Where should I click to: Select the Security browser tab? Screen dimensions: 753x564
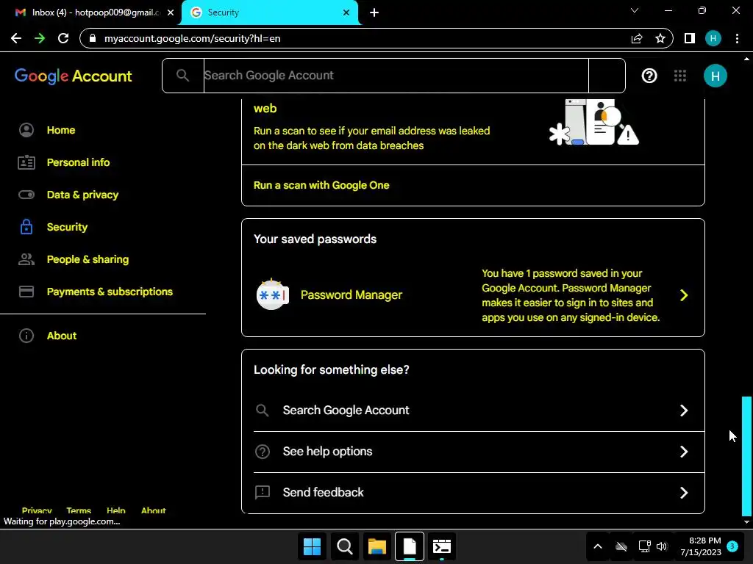point(270,12)
